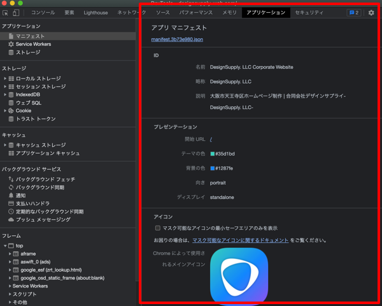Viewport: 382px width, 306px height.
Task: Open the manifest.3b73e980.json link
Action: [177, 40]
